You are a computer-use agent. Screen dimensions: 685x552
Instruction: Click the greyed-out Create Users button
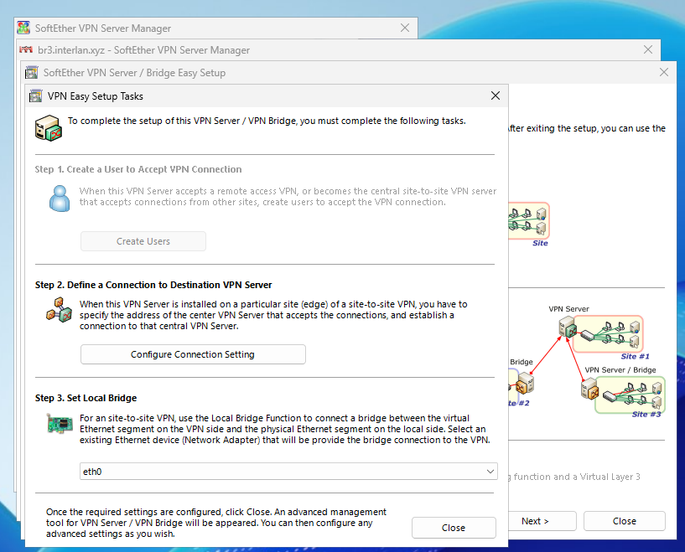pos(143,241)
